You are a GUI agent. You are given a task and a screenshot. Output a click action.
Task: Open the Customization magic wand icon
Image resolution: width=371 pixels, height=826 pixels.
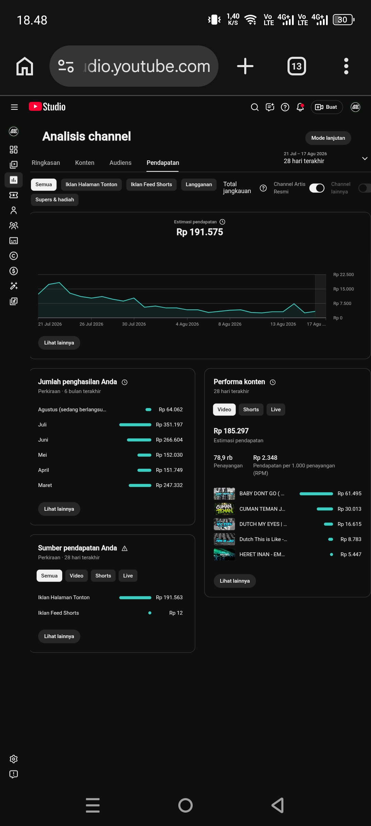tap(13, 286)
